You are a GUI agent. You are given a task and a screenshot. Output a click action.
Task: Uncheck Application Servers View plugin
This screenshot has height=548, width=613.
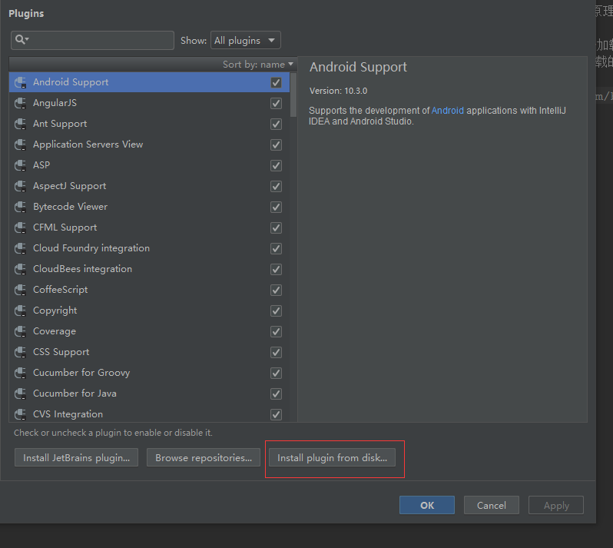[x=276, y=144]
